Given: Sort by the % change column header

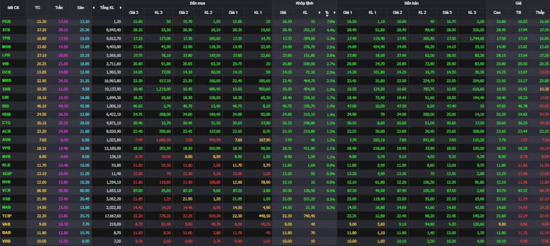Looking at the screenshot, I should click(x=327, y=13).
